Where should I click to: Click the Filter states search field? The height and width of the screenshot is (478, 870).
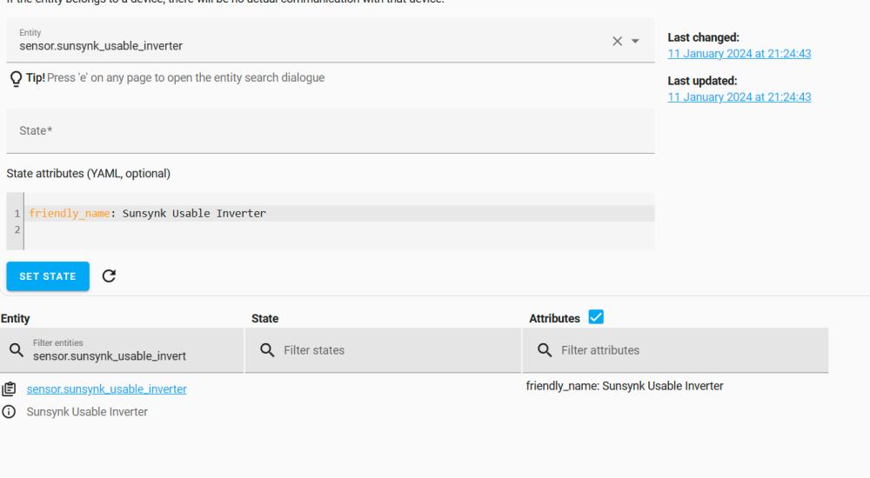[383, 350]
